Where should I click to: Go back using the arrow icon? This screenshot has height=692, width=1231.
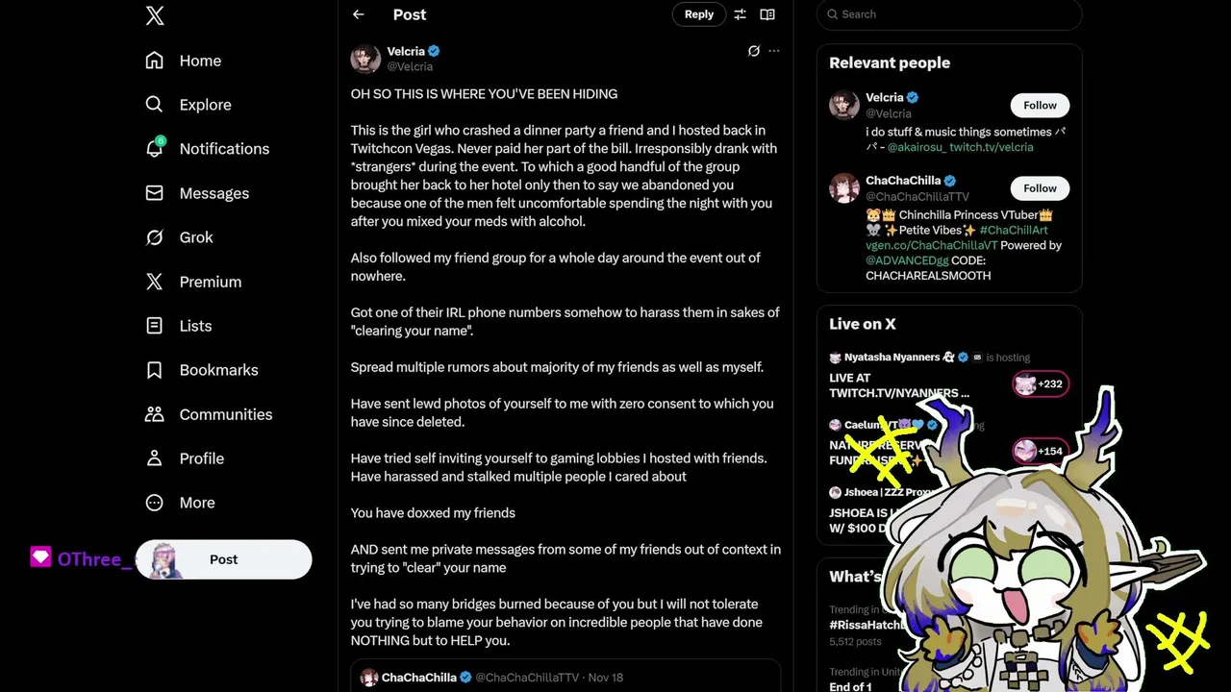point(359,14)
